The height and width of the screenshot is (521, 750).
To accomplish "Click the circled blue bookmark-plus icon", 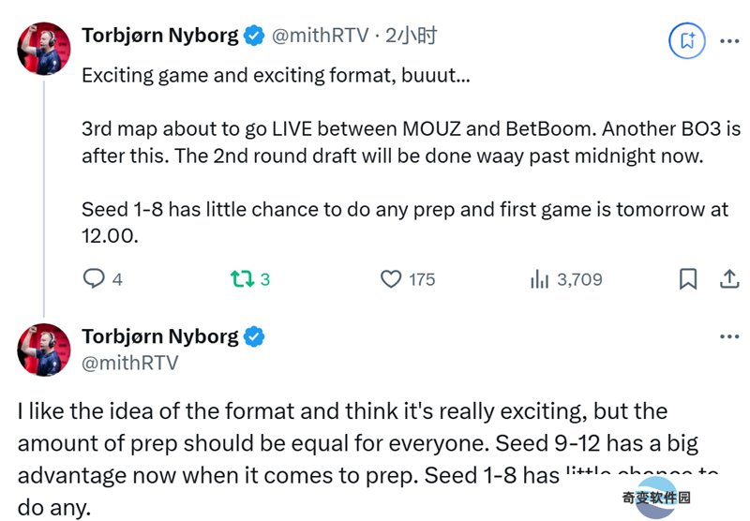I will [x=687, y=40].
